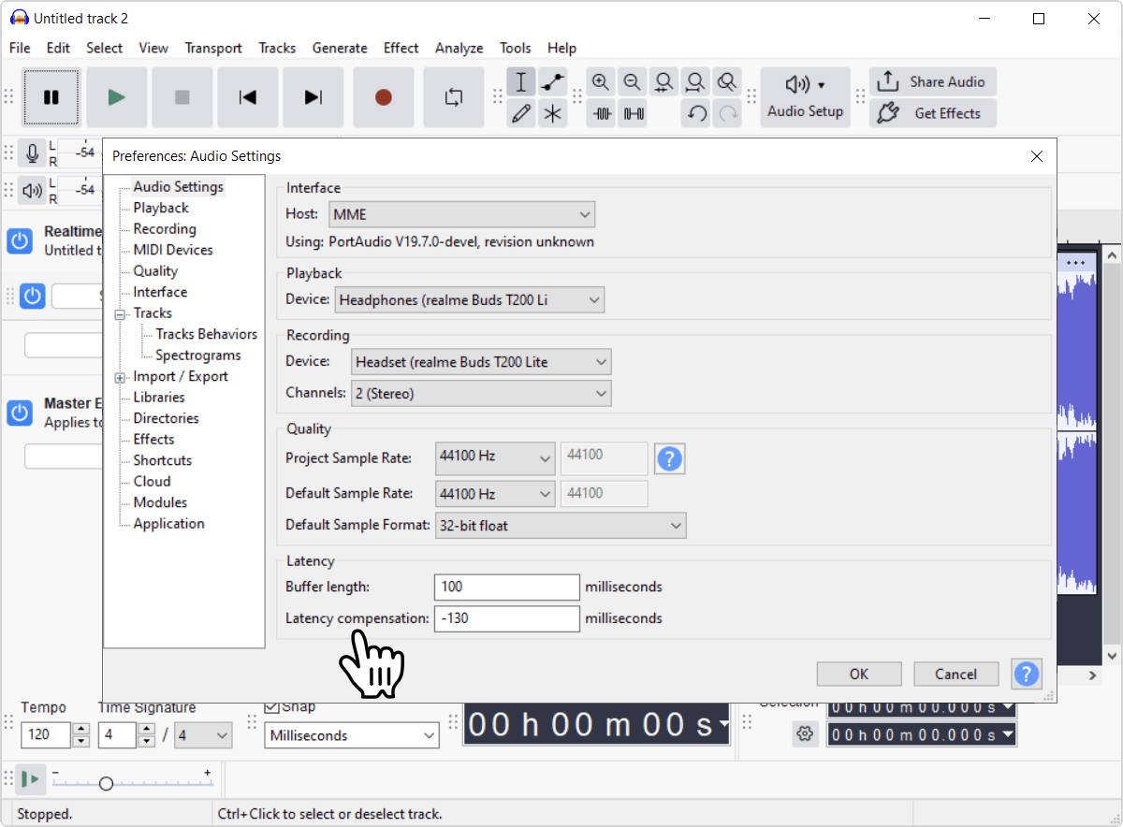Close the Preferences dialog with X
Screen dimensions: 1123x827
pos(1037,156)
